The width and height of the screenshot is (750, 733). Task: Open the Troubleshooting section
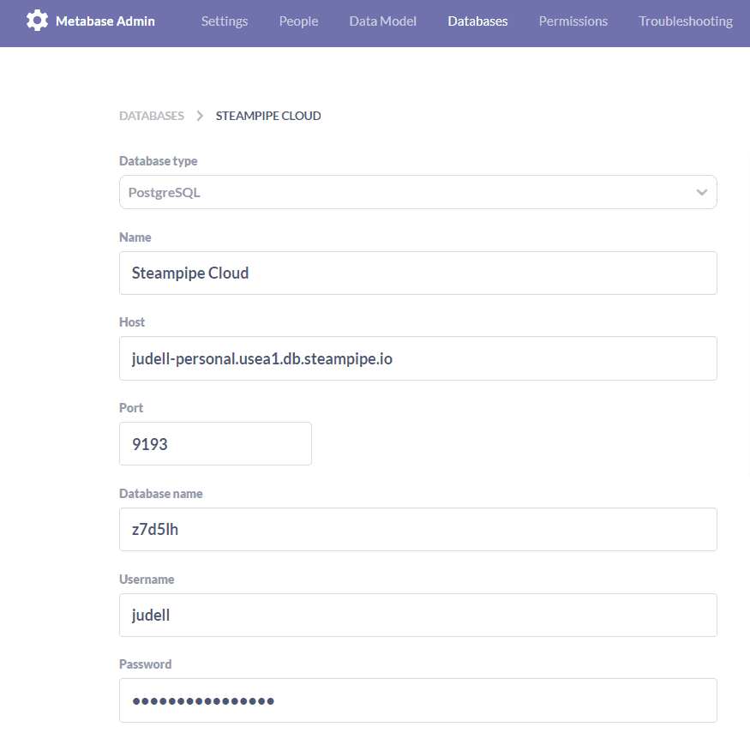tap(686, 21)
